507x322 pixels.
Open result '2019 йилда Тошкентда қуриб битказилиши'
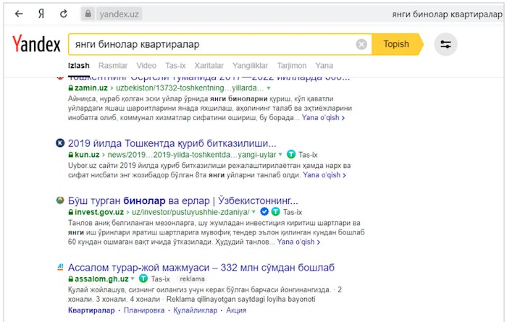172,143
